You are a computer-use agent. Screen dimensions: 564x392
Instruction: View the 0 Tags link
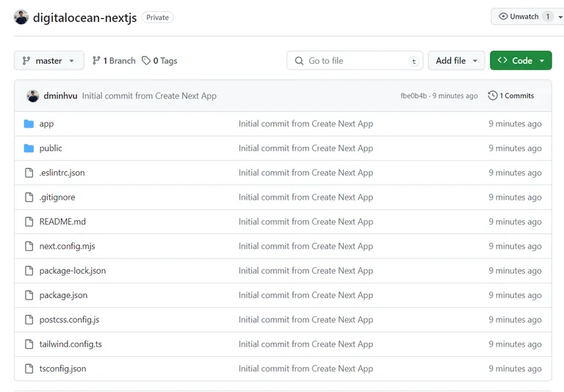pos(159,60)
